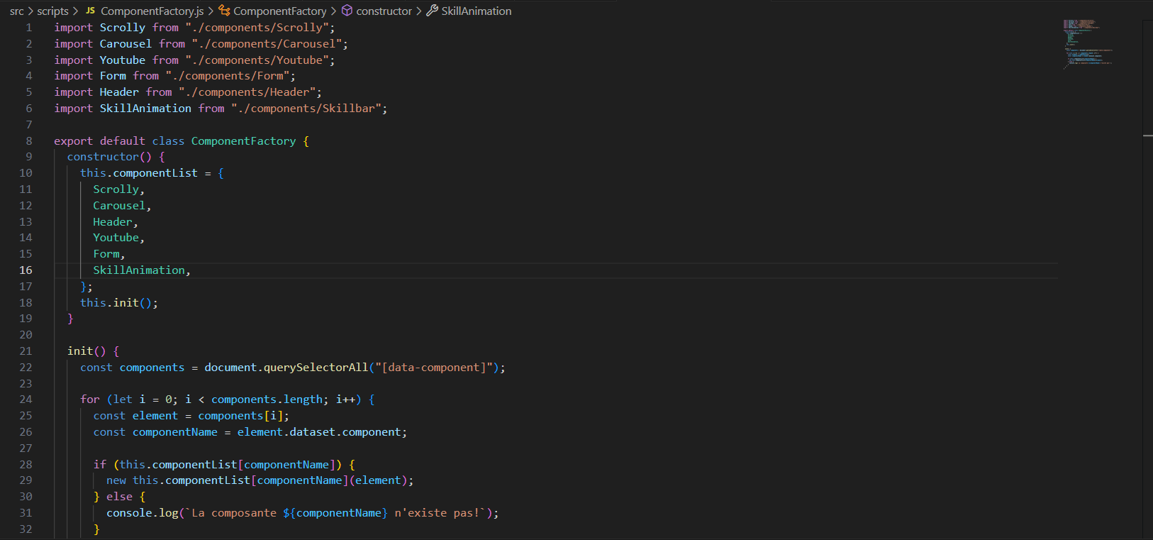Click init() method declaration on line 21

(x=87, y=351)
